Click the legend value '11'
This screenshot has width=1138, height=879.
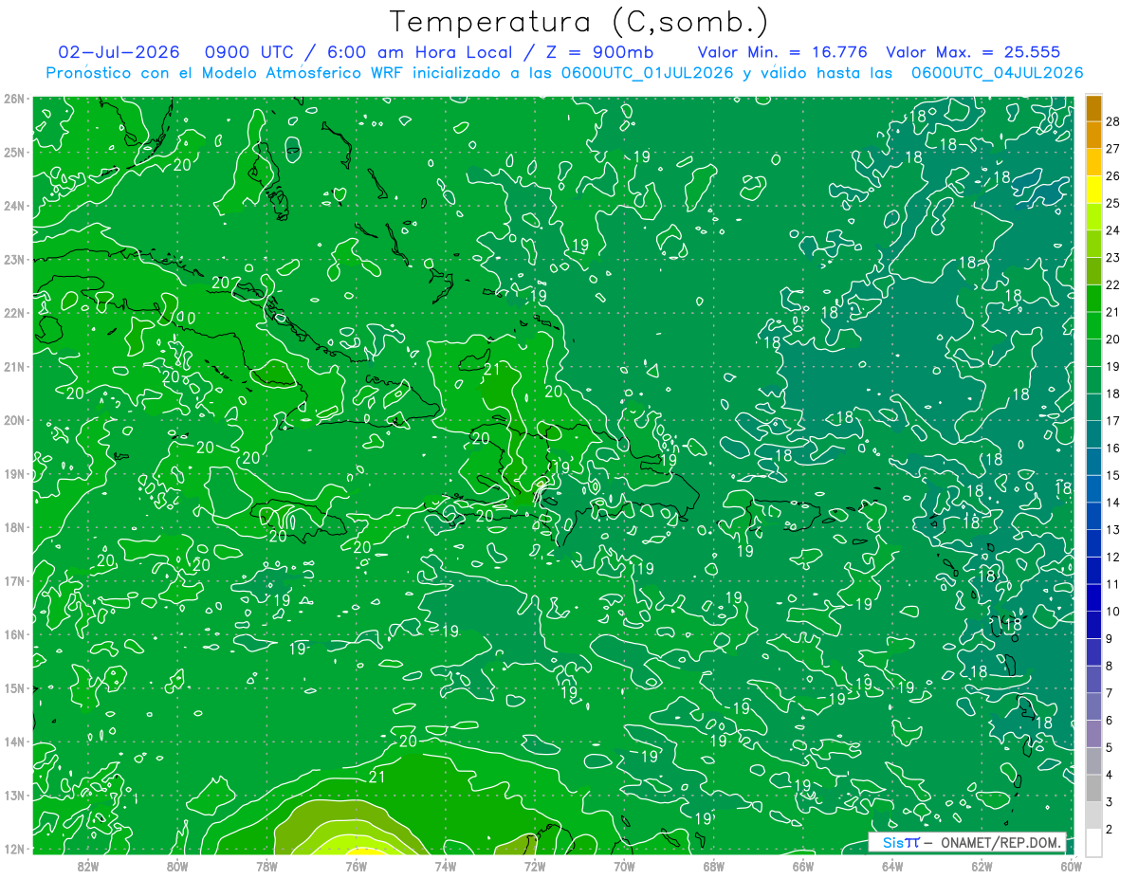click(x=1112, y=584)
